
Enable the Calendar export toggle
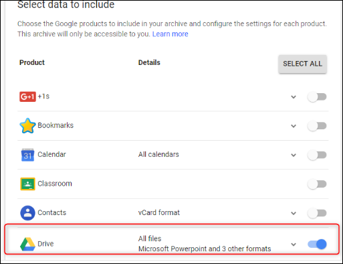(x=317, y=155)
